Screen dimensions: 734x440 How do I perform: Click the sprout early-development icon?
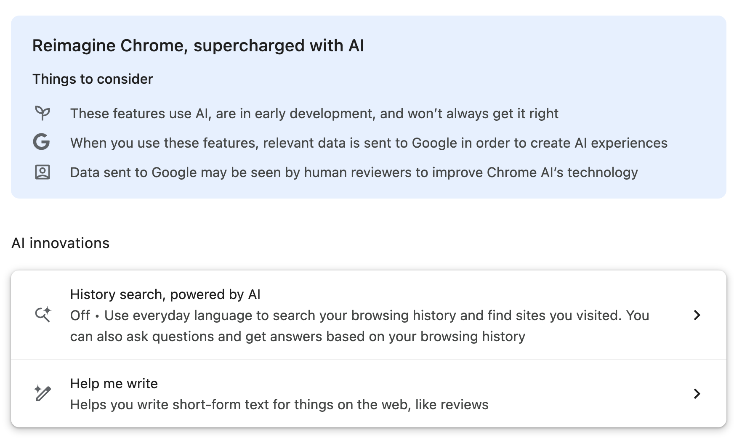(x=42, y=113)
